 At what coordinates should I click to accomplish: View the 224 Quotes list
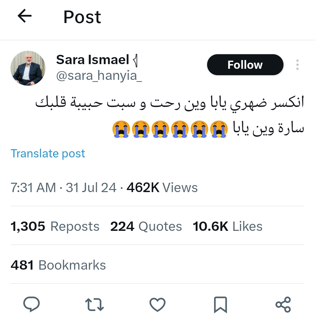[146, 226]
